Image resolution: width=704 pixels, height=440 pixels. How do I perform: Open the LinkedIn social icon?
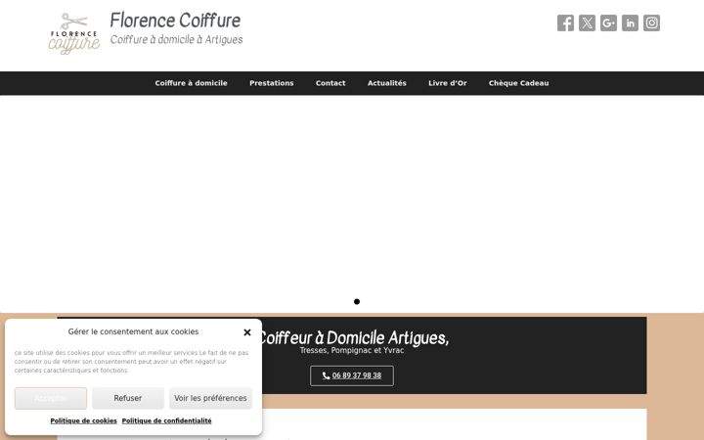click(x=630, y=22)
